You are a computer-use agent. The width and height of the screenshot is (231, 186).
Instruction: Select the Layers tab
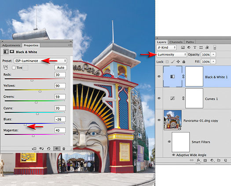point(161,42)
